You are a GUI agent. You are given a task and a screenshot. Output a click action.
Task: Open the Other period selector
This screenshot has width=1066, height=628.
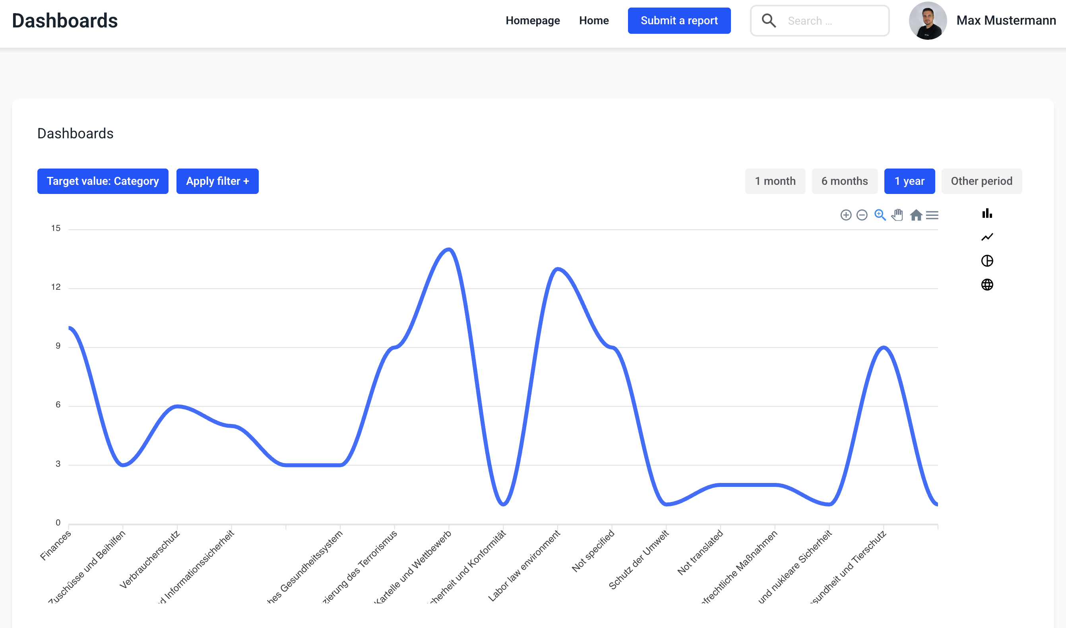click(981, 181)
